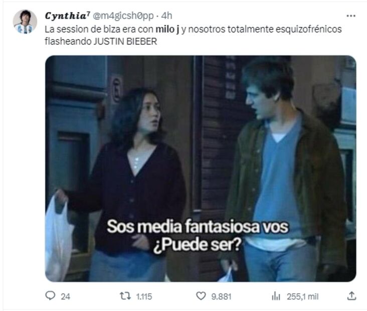The height and width of the screenshot is (311, 367).
Task: Click the 24 replies count
Action: pos(65,296)
